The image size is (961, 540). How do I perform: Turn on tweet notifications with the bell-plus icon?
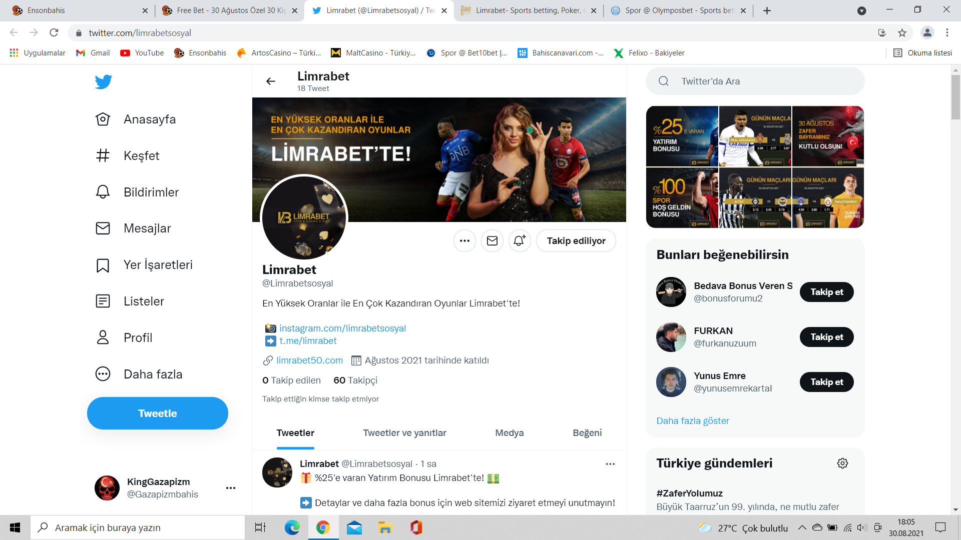click(x=520, y=241)
